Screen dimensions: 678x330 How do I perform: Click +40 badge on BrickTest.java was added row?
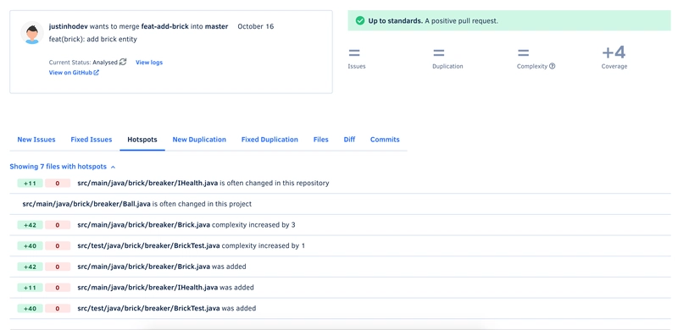tap(30, 308)
